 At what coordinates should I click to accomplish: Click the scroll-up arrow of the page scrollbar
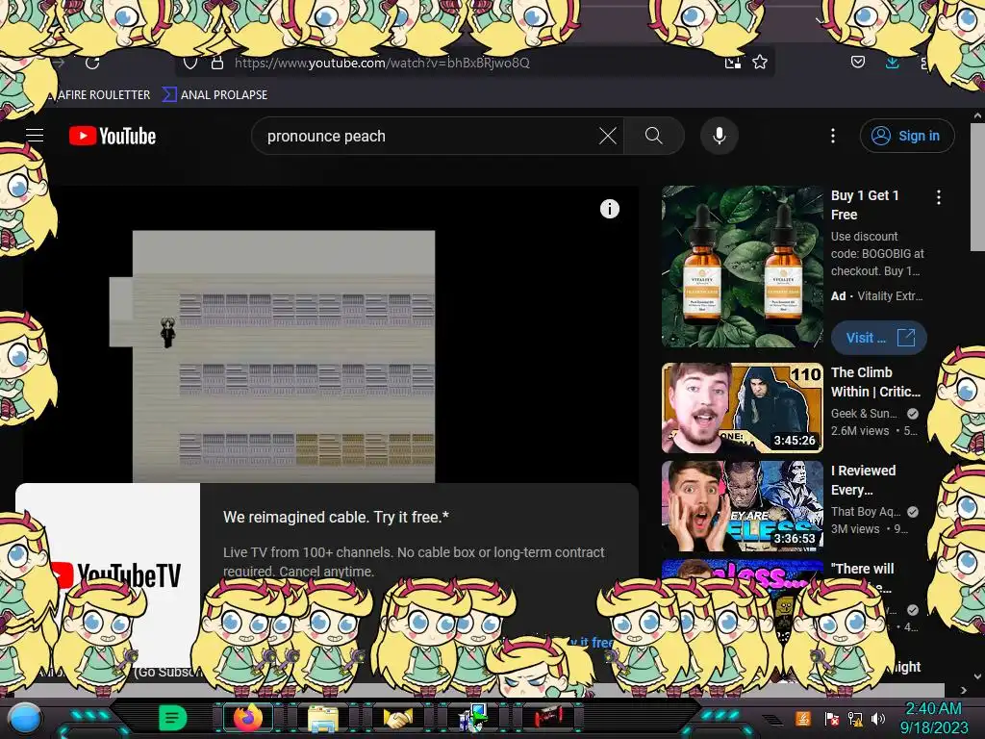(977, 115)
